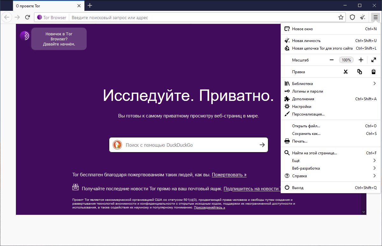Open a new tab with the plus button
382x246 pixels.
coord(90,5)
